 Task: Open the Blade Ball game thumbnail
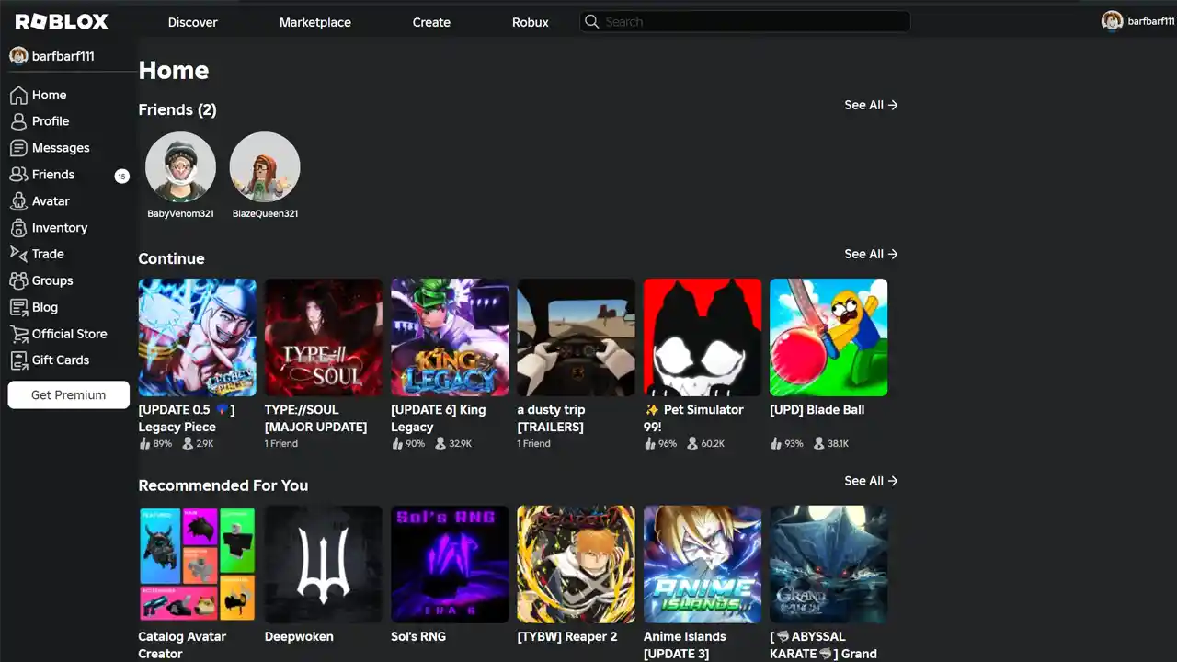pos(828,337)
